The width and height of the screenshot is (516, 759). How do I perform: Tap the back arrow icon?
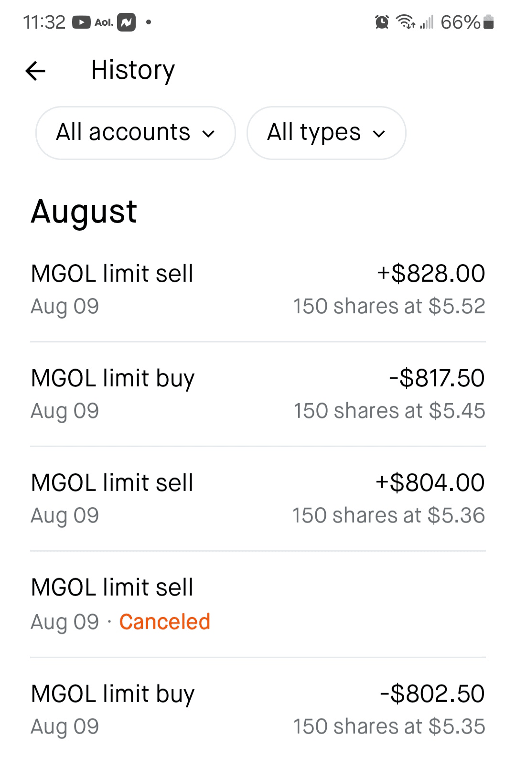tap(35, 71)
